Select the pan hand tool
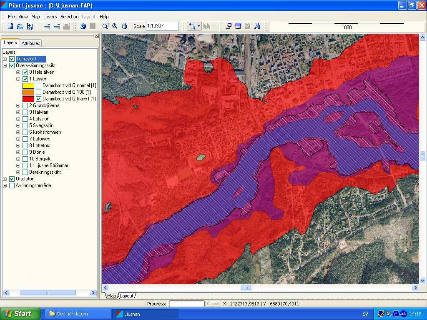This screenshot has height=320, width=427. point(124,26)
